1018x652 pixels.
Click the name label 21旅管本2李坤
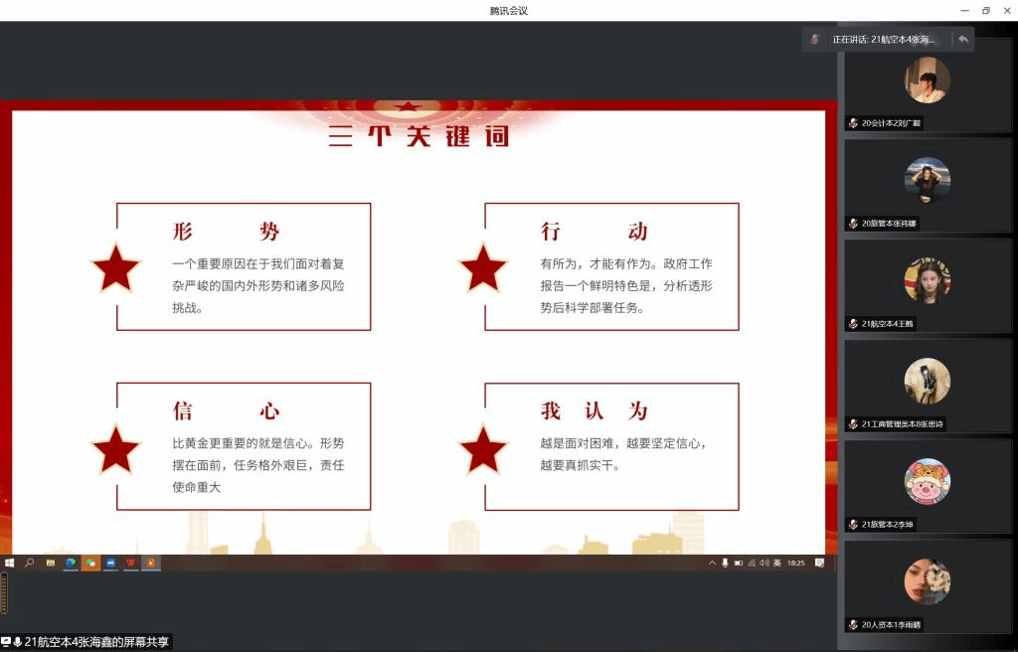coord(887,525)
